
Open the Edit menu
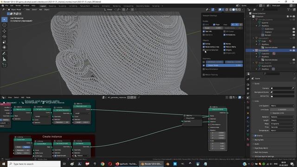(x=12, y=6)
